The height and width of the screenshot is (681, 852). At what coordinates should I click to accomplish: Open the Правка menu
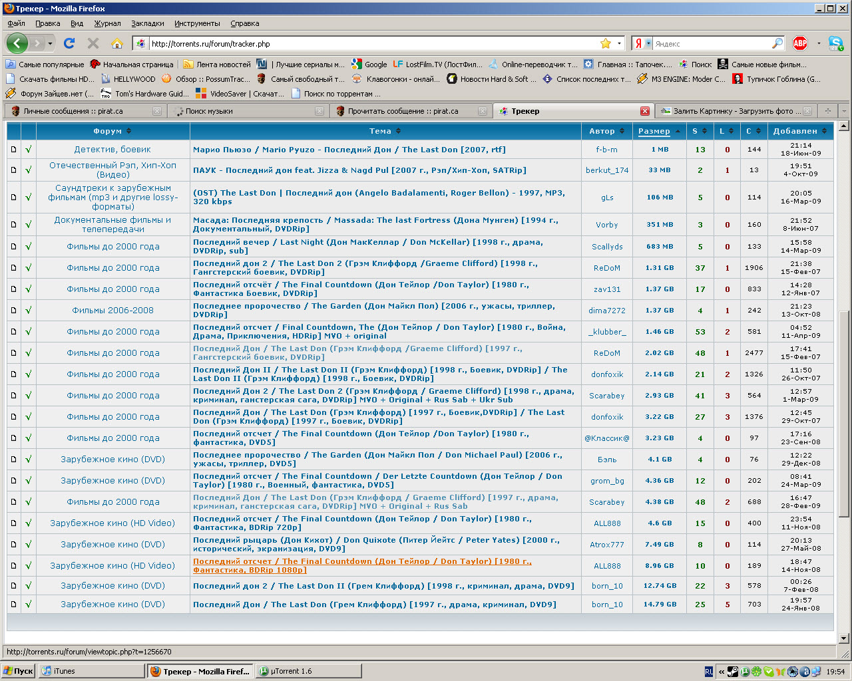(48, 23)
